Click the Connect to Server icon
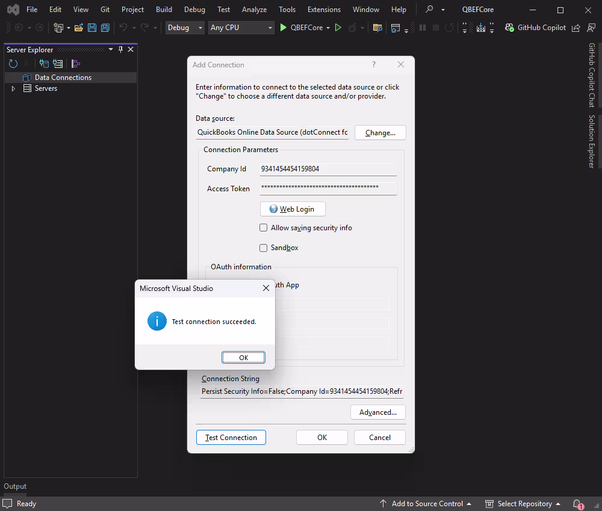 [x=58, y=64]
